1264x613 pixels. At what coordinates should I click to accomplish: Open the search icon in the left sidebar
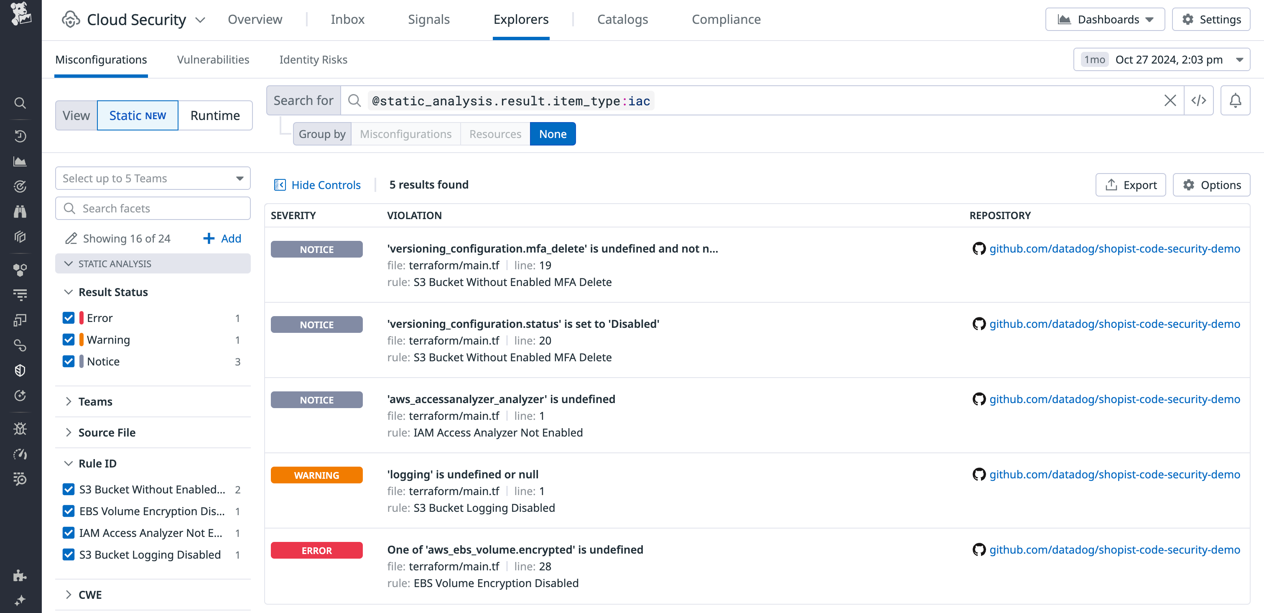coord(20,103)
